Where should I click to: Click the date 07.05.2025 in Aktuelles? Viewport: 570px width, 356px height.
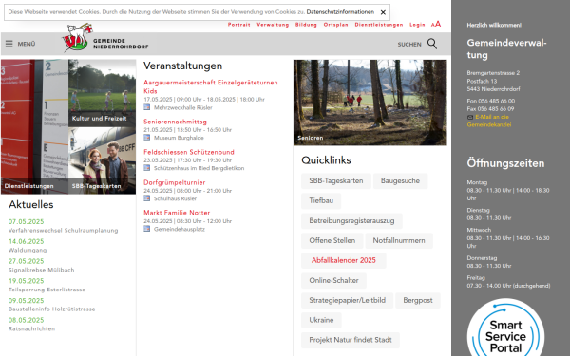[x=27, y=221]
